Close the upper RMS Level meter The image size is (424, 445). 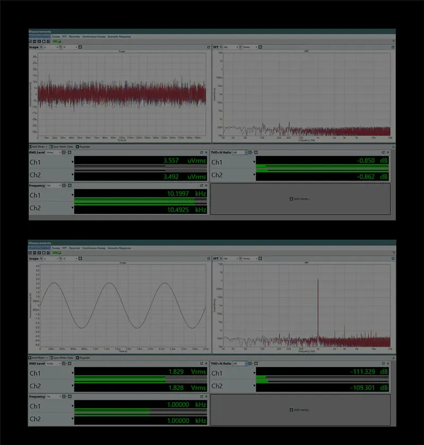pyautogui.click(x=206, y=153)
